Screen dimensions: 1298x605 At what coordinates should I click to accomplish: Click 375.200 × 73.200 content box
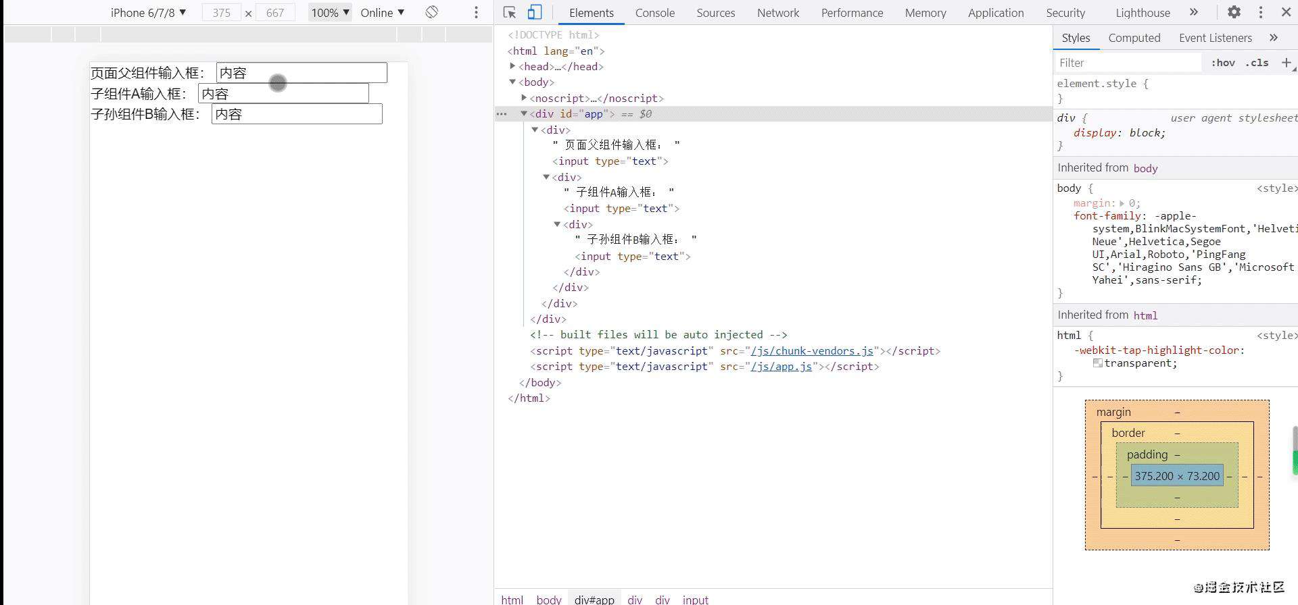(x=1177, y=476)
